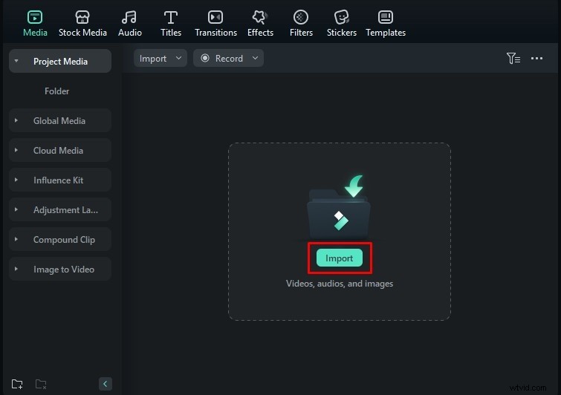
Task: Open the Stock Media tab
Action: 82,23
